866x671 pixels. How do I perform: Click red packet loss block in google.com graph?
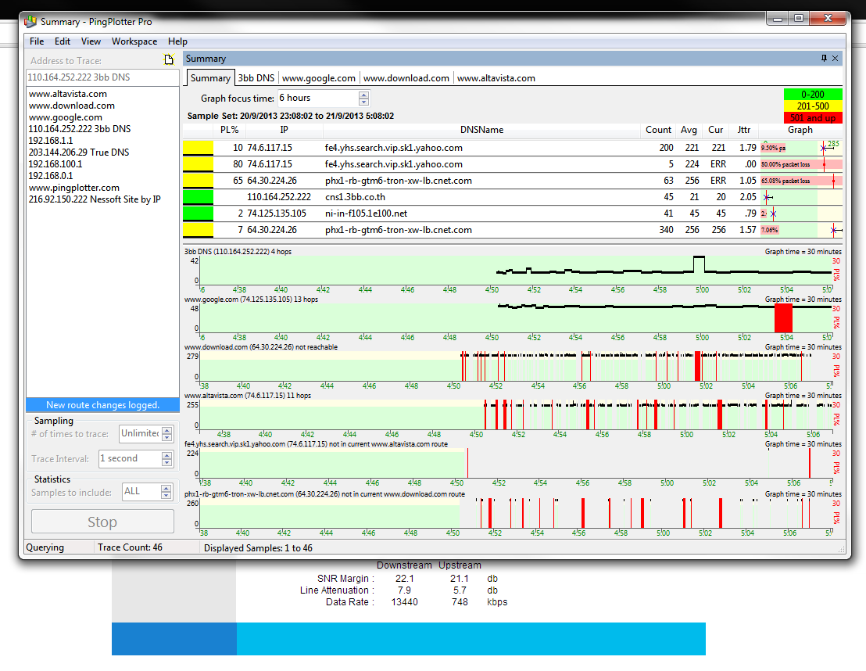tap(783, 319)
